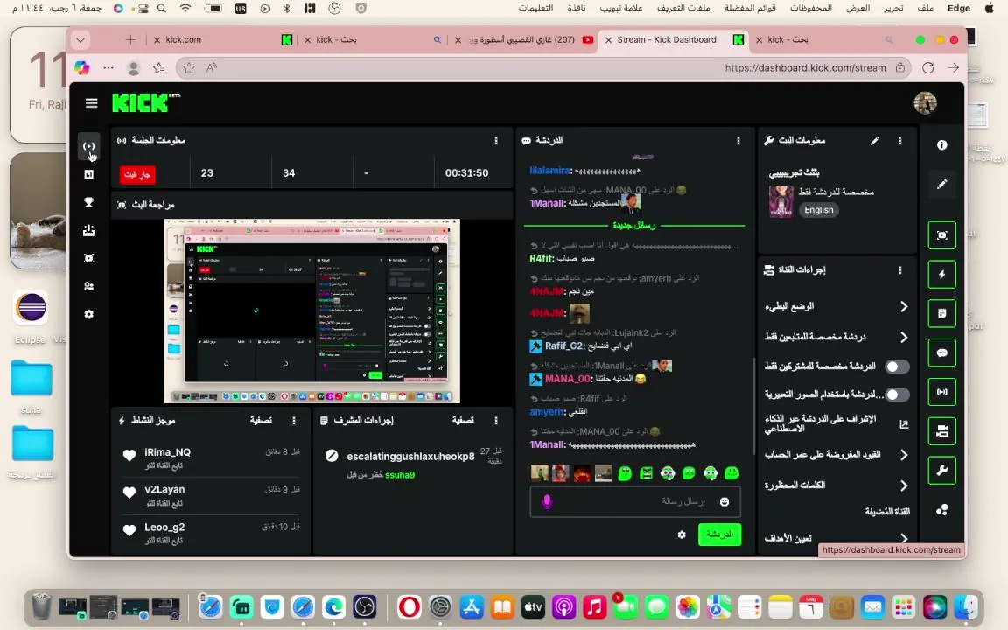Enable emotes-only chat toggle

(x=897, y=395)
